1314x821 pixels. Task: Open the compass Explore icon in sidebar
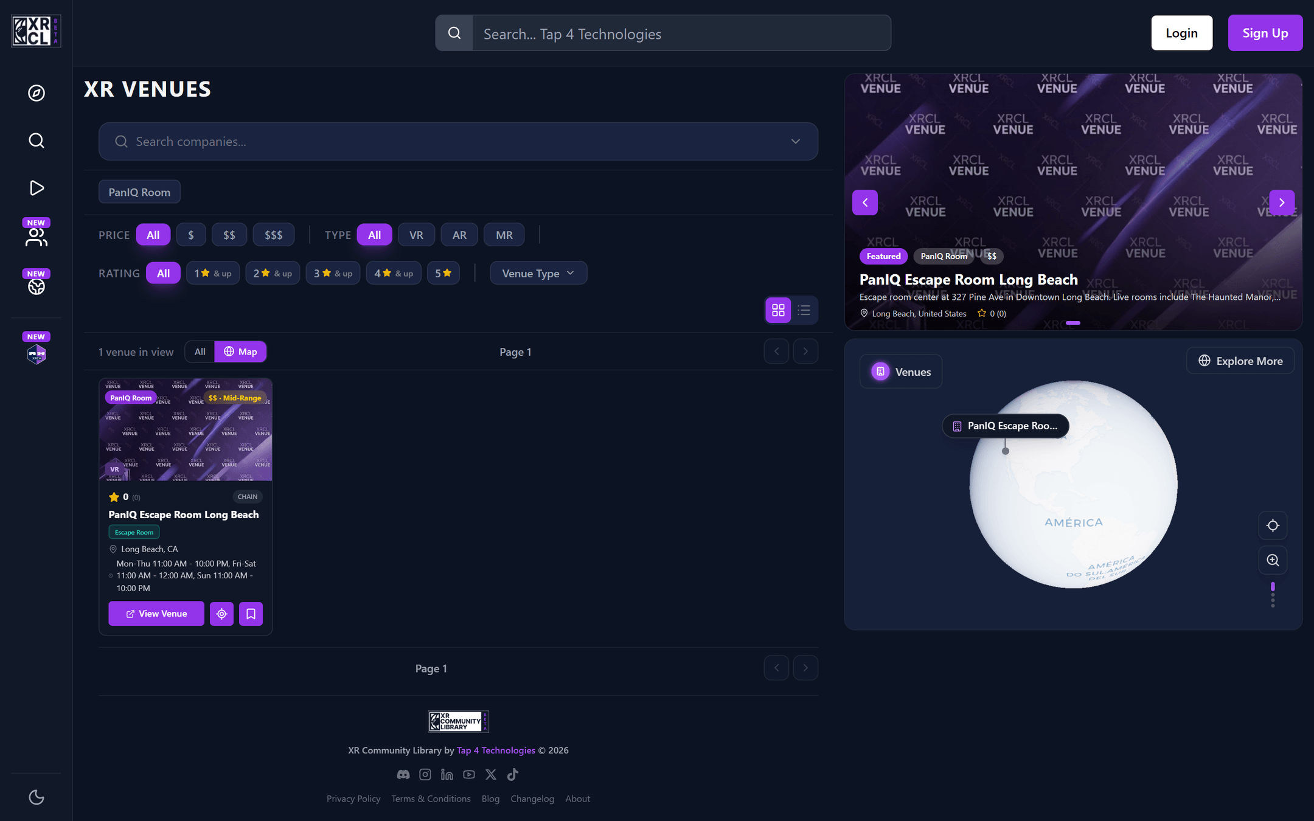(x=36, y=93)
